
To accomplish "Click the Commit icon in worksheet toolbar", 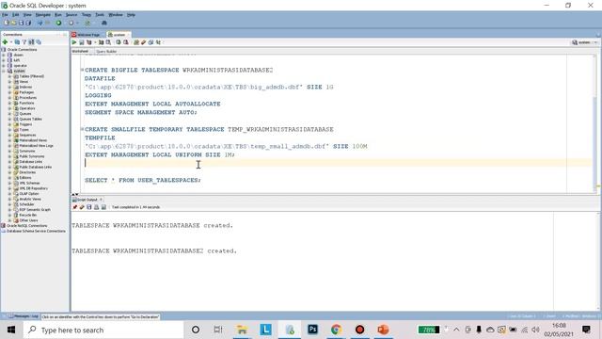I will click(119, 42).
